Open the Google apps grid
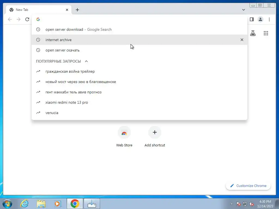279x209 pixels. pos(266,33)
